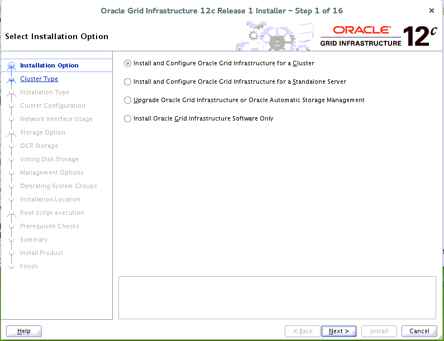Click the Cluster Type step icon
This screenshot has height=341, width=444.
click(x=11, y=79)
